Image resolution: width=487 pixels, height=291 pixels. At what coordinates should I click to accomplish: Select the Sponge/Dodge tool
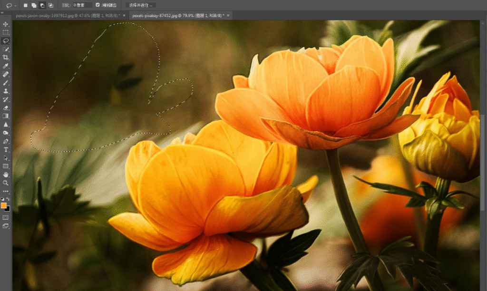pyautogui.click(x=6, y=133)
